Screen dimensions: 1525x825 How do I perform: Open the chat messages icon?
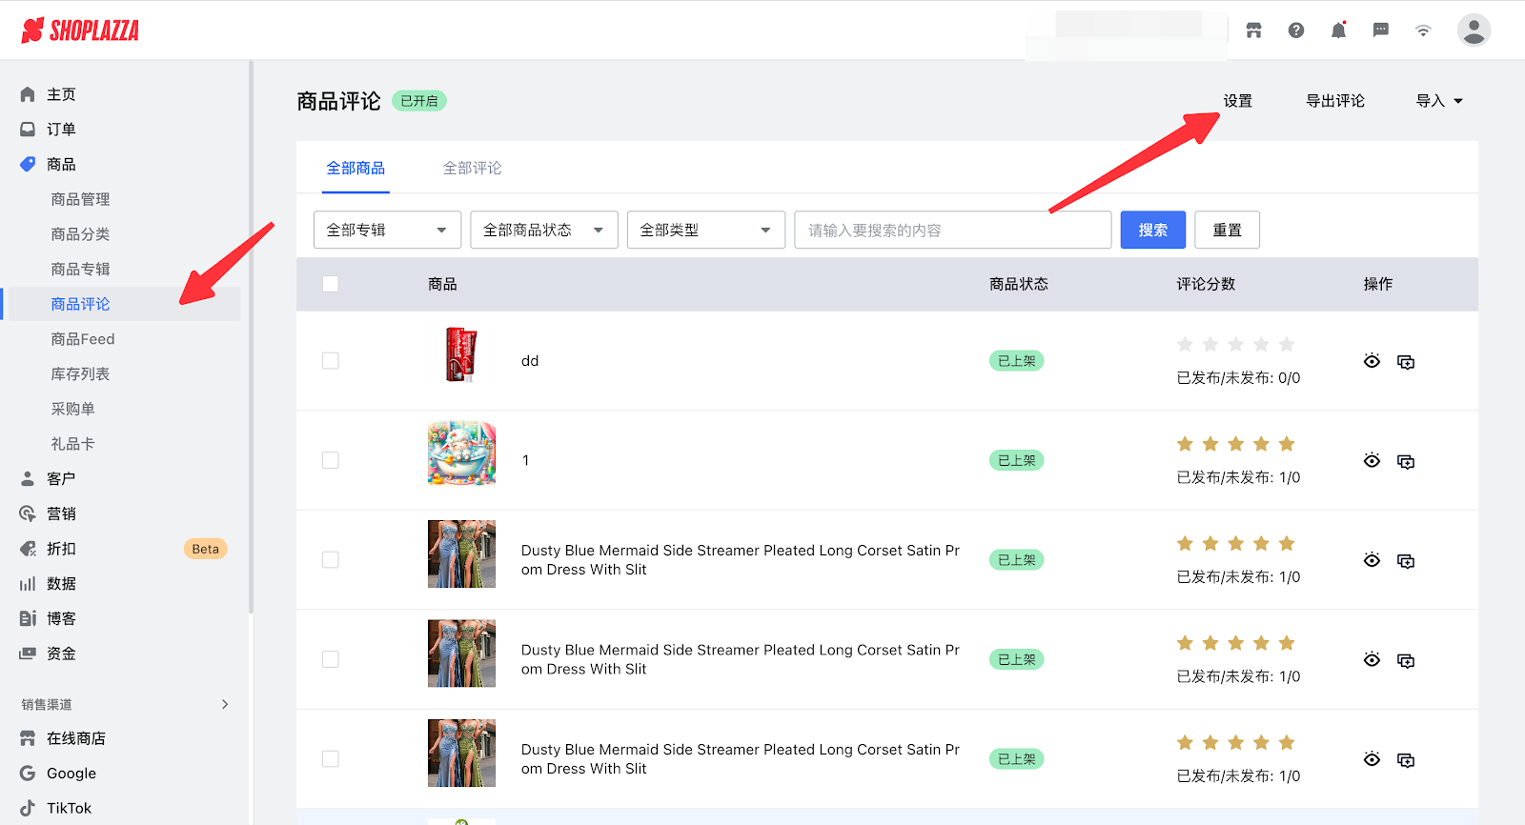[1380, 30]
